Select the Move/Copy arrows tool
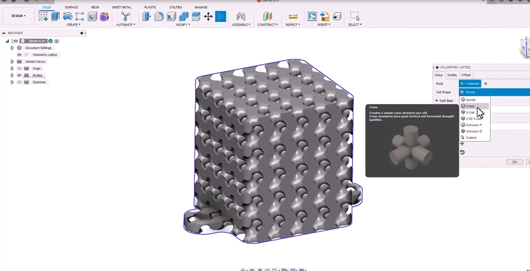Viewport: 530px width, 271px height. click(x=208, y=16)
